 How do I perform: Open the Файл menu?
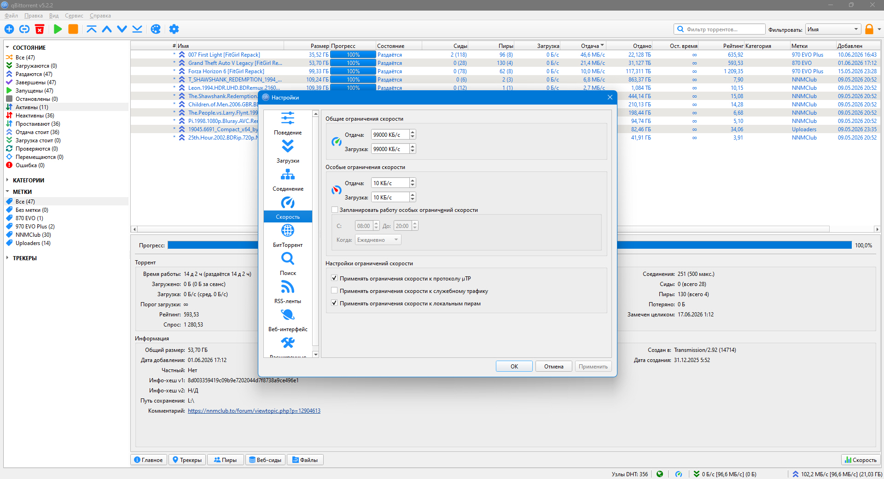point(12,16)
